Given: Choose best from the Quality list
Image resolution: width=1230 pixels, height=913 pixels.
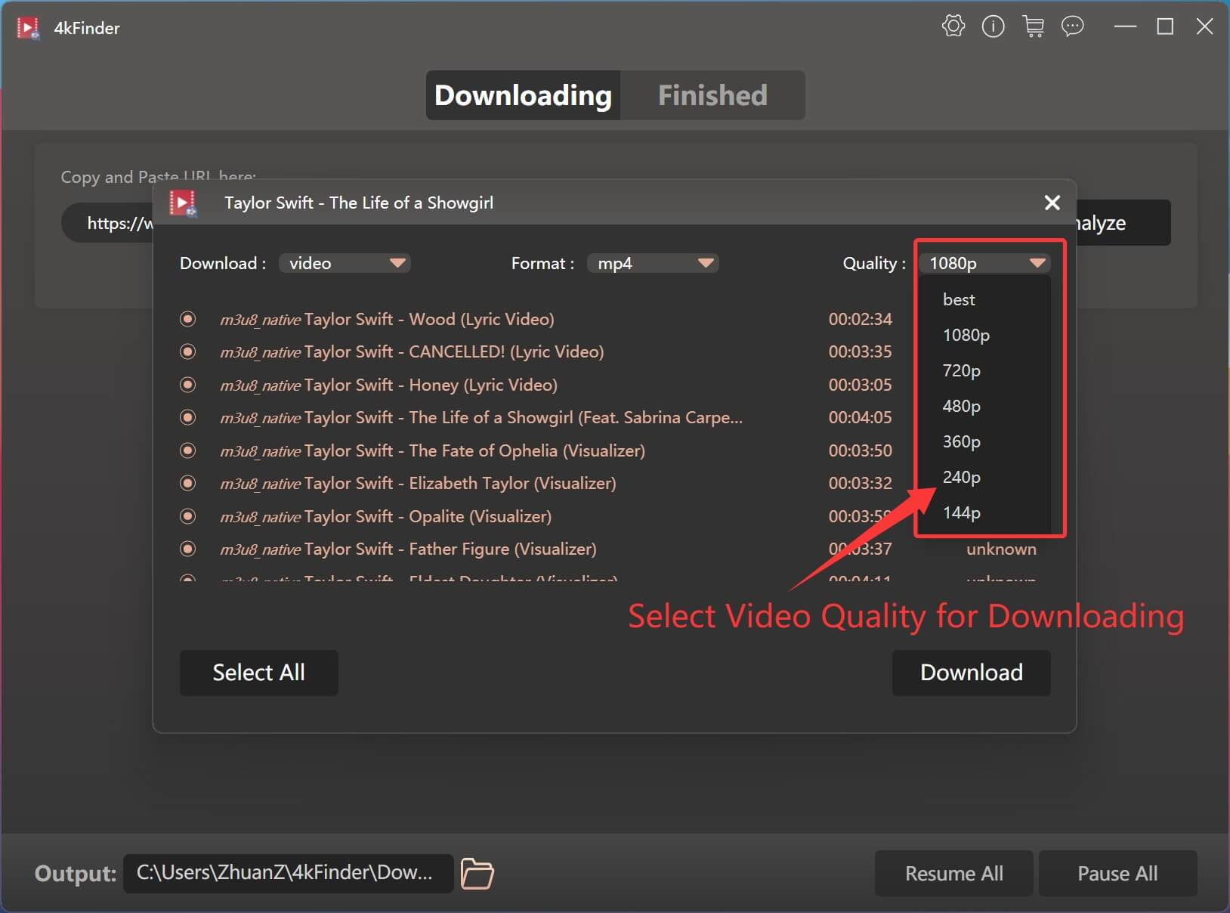Looking at the screenshot, I should coord(958,299).
